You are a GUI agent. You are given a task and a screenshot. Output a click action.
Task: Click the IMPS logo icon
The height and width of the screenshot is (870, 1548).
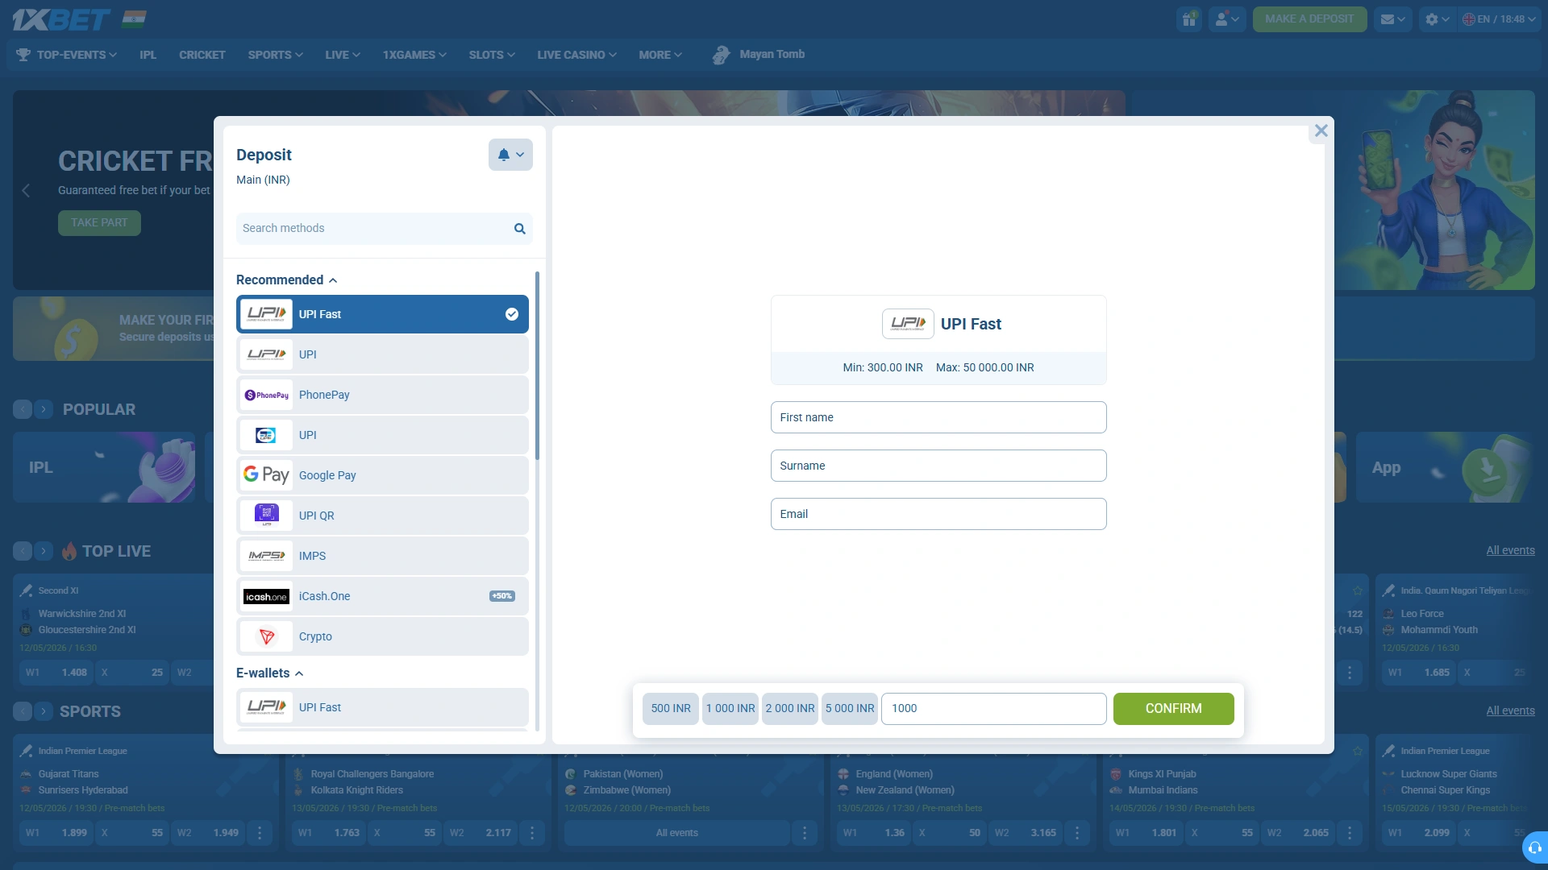(x=267, y=556)
